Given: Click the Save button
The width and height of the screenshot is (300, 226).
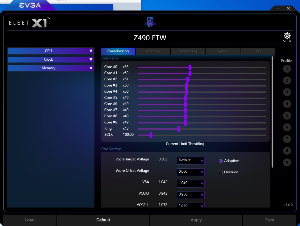Looking at the screenshot, I should (269, 220).
